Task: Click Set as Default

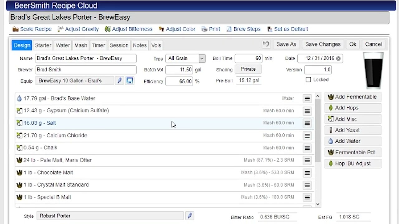Action: point(287,29)
